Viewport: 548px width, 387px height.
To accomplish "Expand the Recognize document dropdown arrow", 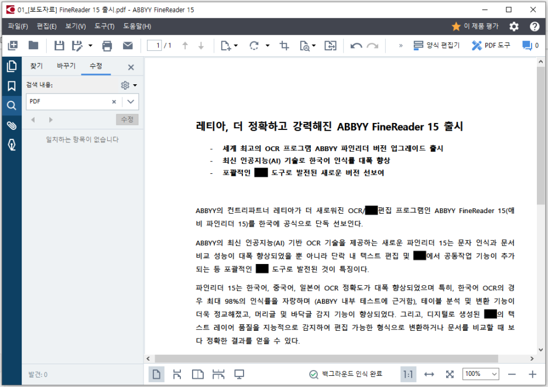I will [314, 46].
